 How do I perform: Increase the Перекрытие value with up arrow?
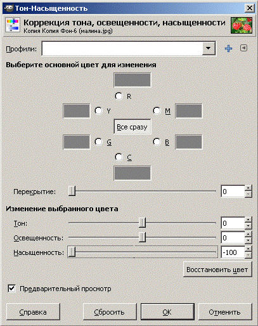(x=248, y=188)
